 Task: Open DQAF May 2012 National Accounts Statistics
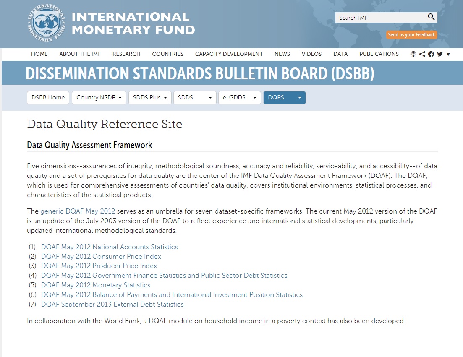click(x=109, y=247)
